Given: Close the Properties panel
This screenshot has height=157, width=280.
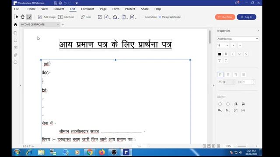Looking at the screenshot, I should click(x=258, y=31).
